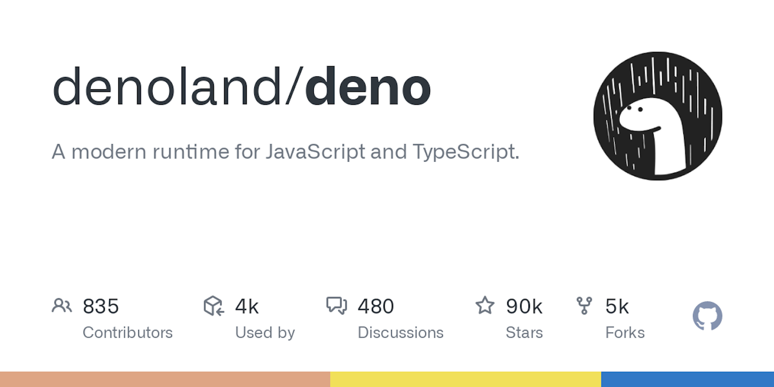Open the bold deno repository name
774x387 pixels.
[x=368, y=87]
